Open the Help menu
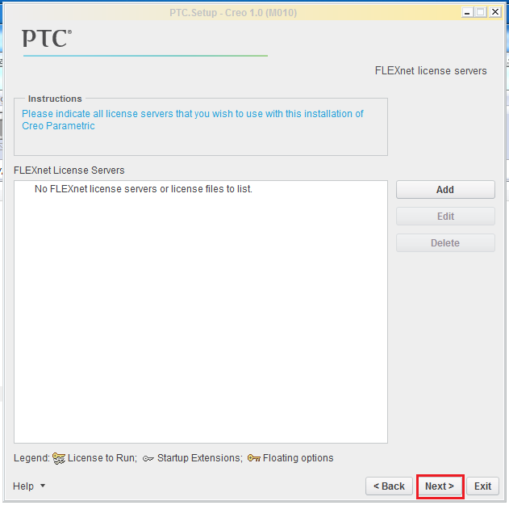 click(23, 486)
